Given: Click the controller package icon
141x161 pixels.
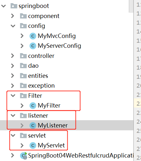Looking at the screenshot, I should (23, 56).
